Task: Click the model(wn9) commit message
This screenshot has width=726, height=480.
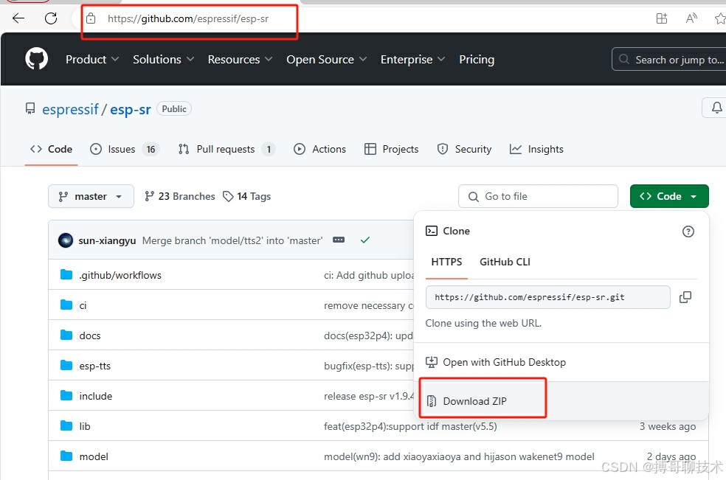Action: [x=459, y=456]
